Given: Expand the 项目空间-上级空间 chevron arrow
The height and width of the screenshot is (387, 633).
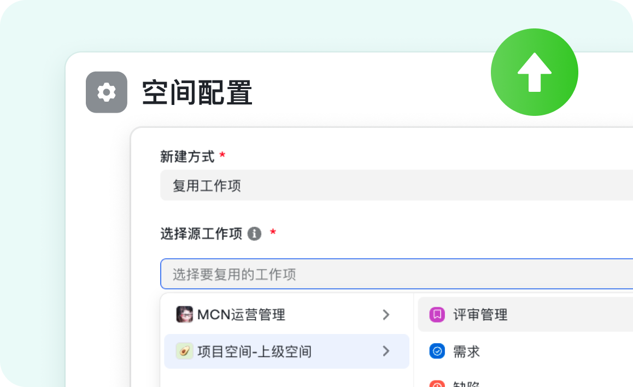Looking at the screenshot, I should (386, 351).
